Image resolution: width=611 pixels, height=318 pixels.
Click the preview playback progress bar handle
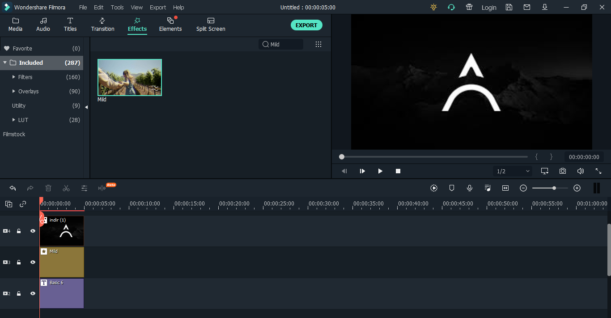click(x=342, y=157)
